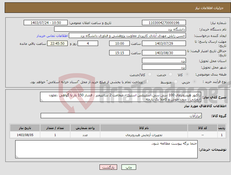
Task: Click the استان محل تحویل label
Action: 213,61
